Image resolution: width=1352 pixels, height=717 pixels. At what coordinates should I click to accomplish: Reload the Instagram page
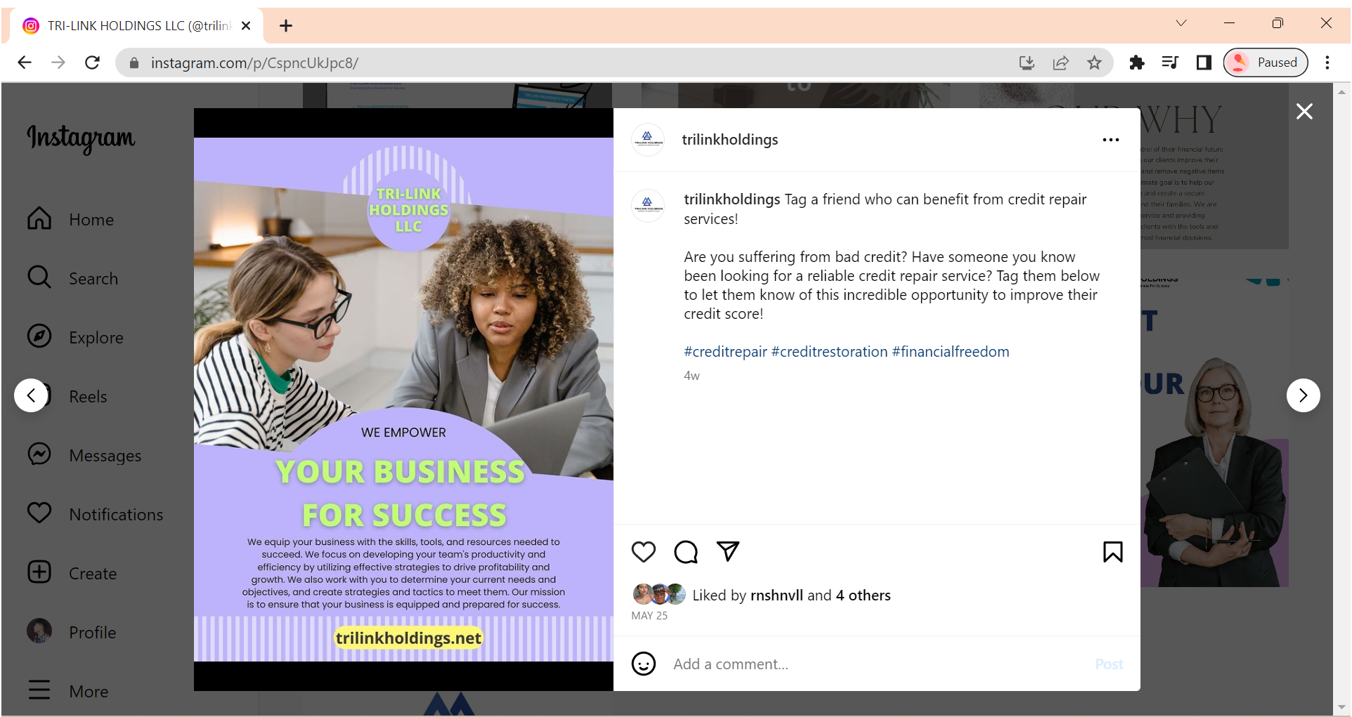tap(92, 63)
